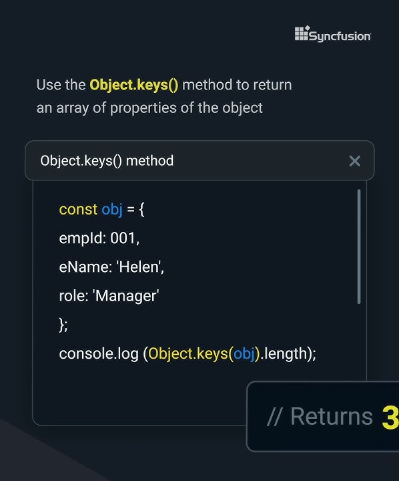Click the yellow Object.keys call in console.log
Viewport: 399px width, 481px height.
[x=188, y=353]
